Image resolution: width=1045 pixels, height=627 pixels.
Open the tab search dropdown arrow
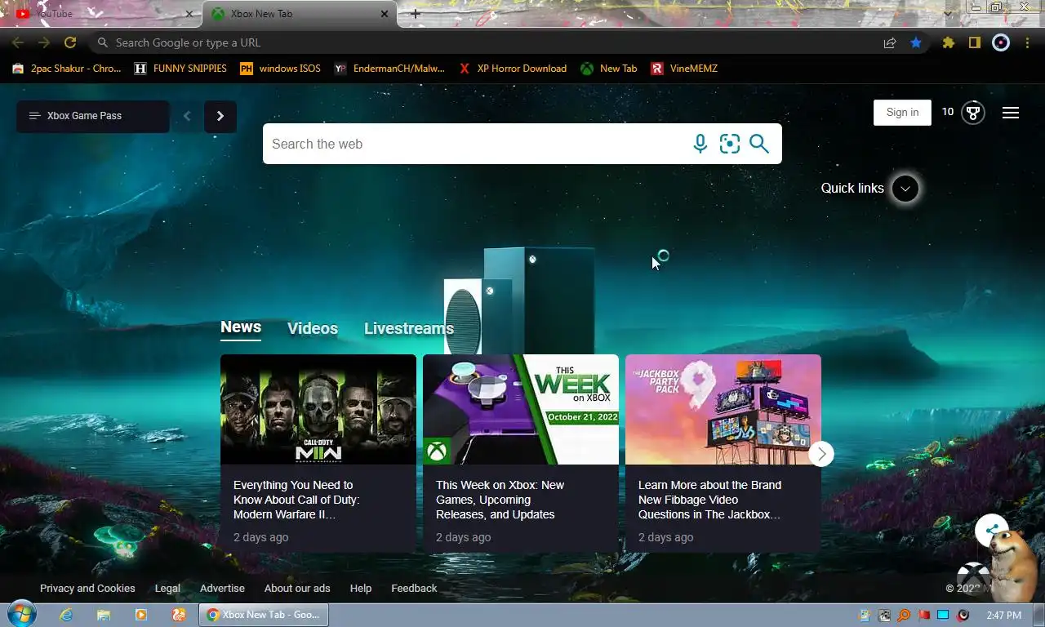point(947,14)
